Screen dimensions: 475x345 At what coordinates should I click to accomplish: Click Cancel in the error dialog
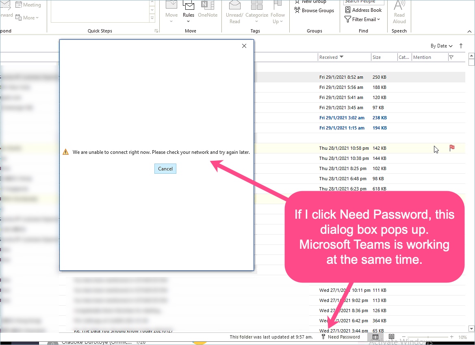(x=165, y=169)
